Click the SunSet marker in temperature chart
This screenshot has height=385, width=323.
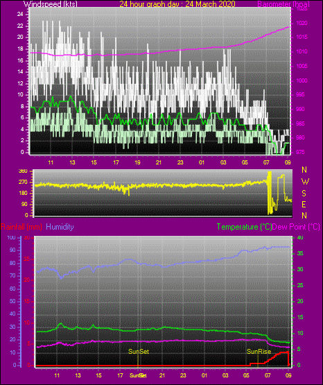click(139, 352)
